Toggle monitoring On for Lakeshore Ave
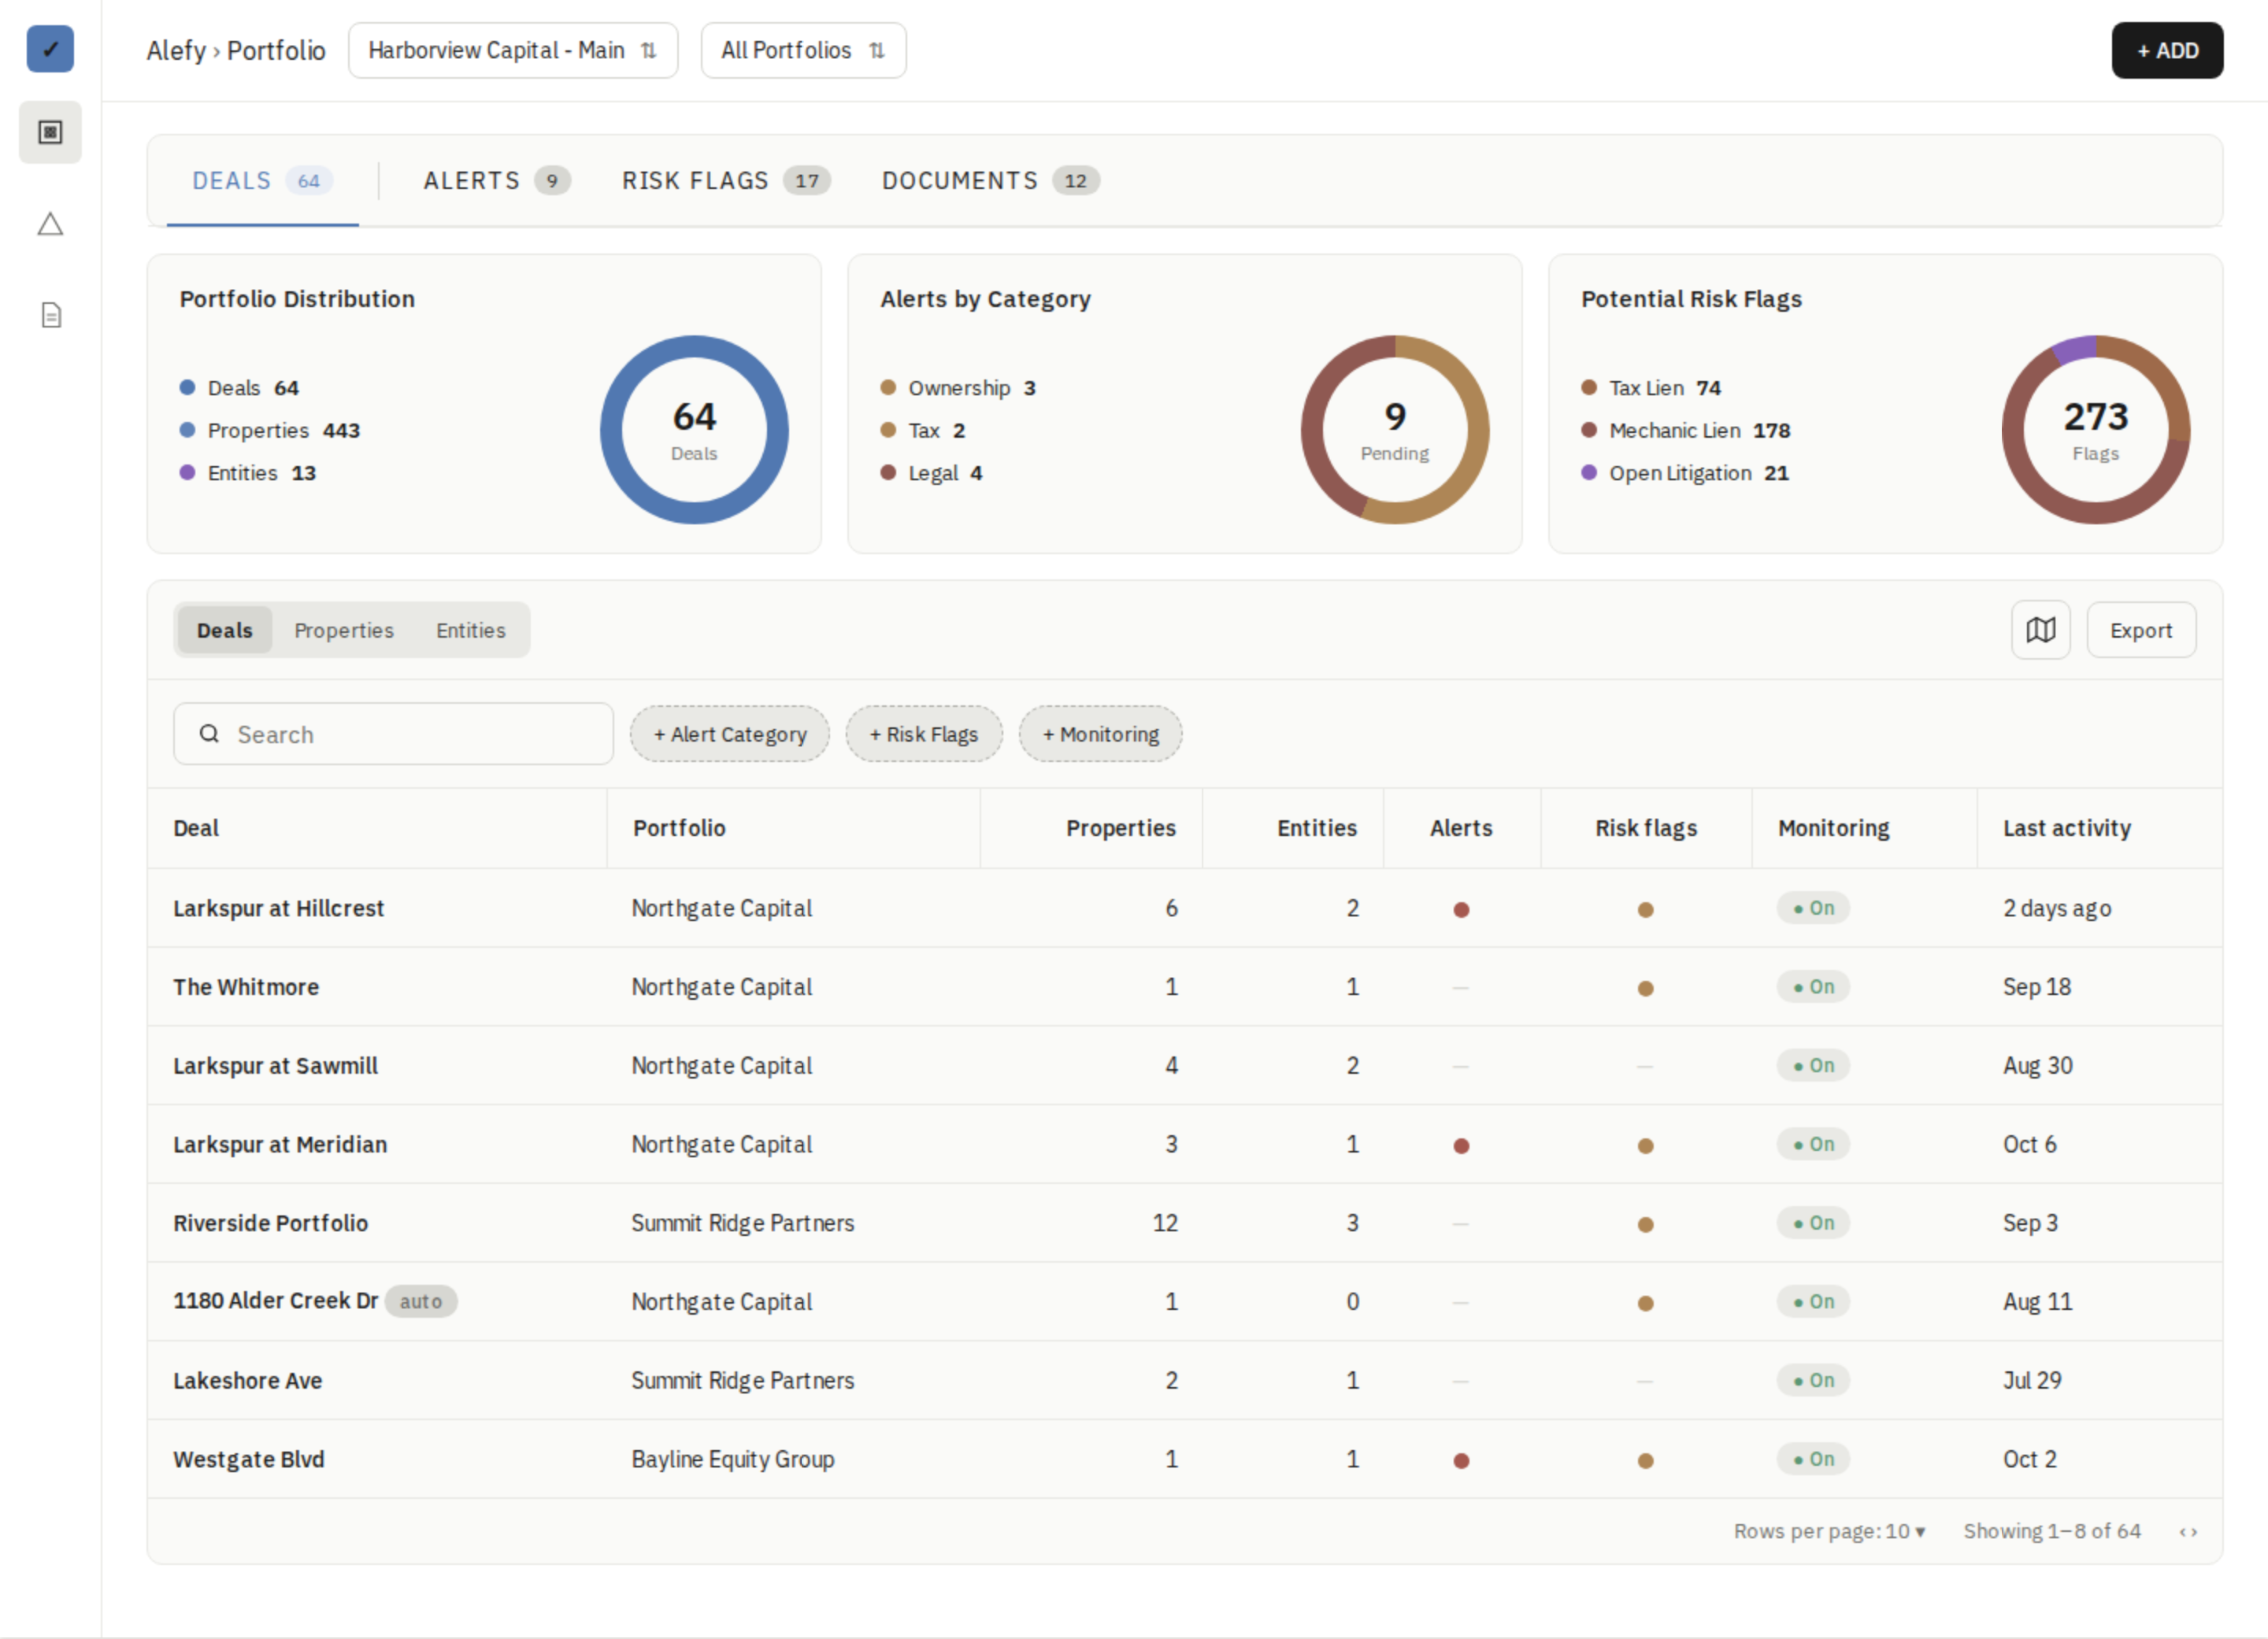The image size is (2268, 1639). tap(1813, 1380)
